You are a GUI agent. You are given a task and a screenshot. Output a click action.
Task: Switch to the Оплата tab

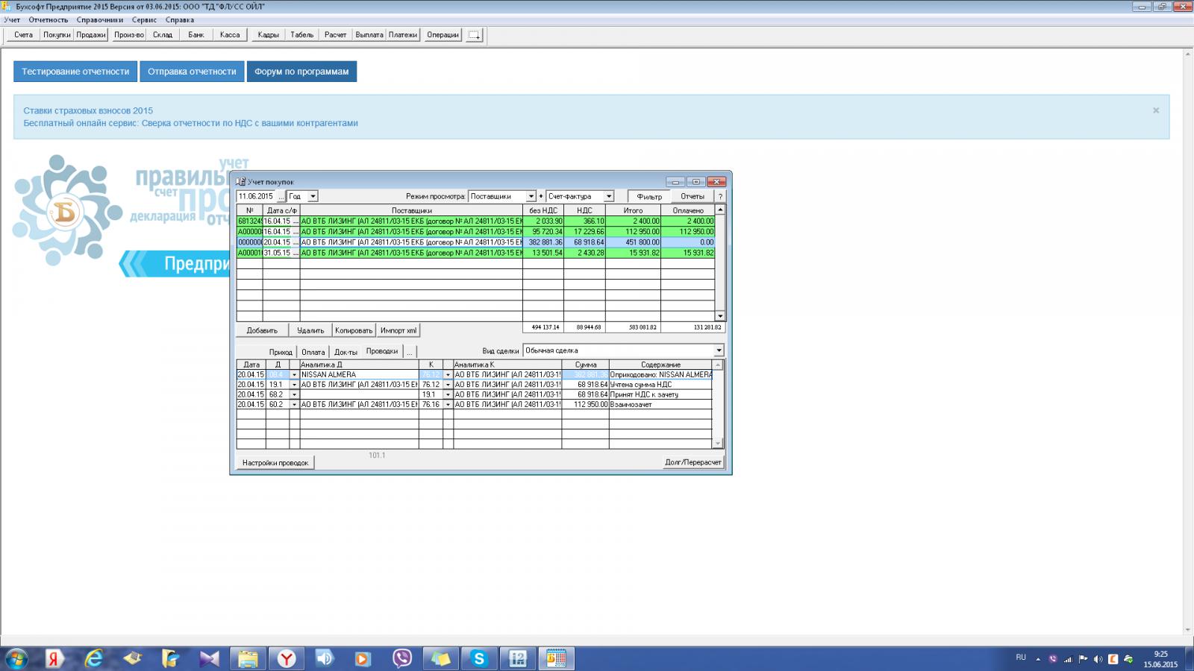point(313,352)
